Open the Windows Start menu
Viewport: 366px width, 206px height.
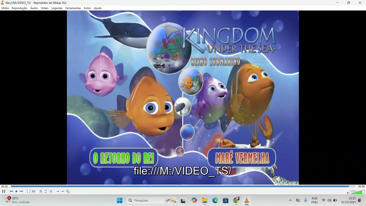(120, 200)
